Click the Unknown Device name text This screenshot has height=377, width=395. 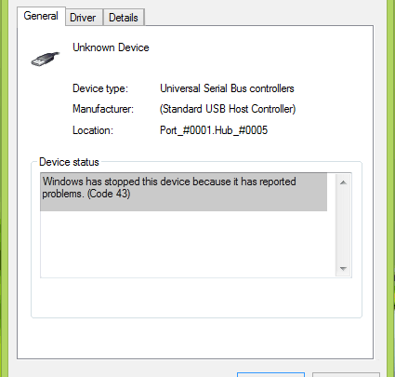pos(111,47)
